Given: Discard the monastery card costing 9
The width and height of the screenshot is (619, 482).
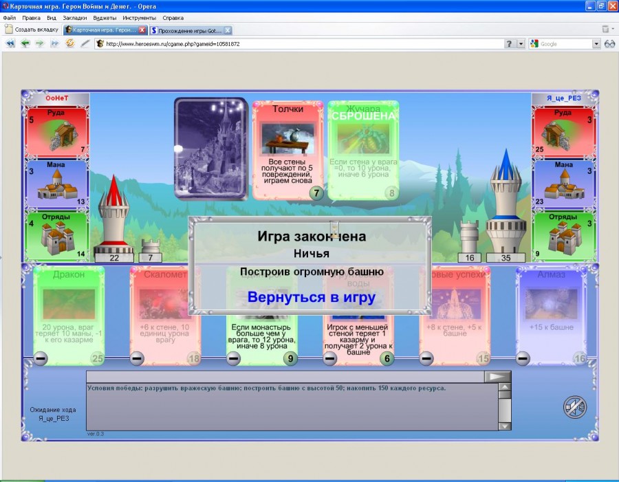Looking at the screenshot, I should pos(233,358).
